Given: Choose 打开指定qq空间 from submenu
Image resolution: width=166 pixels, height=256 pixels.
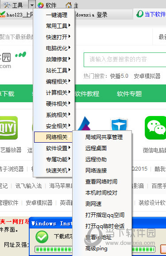Looking at the screenshot, I should click(x=102, y=215).
